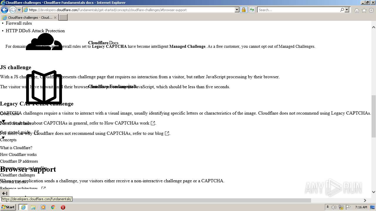
Task: Click the Cloudflare Fundamentals book icon
Action: coord(44,87)
